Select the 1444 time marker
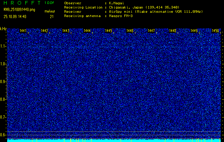The width and height of the screenshot is (224, 142). [87, 31]
